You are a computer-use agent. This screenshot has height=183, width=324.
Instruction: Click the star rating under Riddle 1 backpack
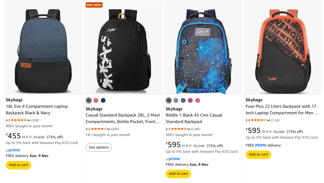[179, 129]
